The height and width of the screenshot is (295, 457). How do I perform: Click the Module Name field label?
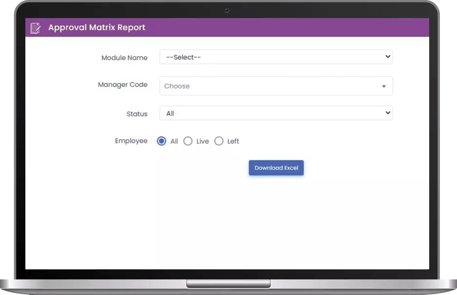pos(124,58)
